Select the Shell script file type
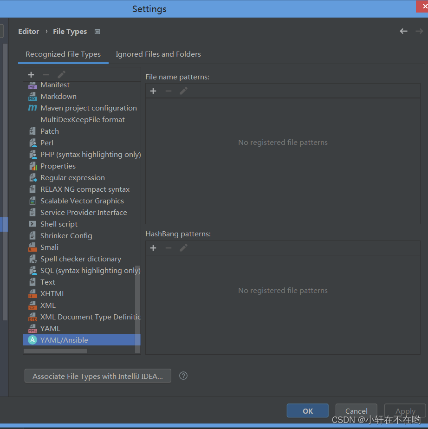 pos(58,224)
